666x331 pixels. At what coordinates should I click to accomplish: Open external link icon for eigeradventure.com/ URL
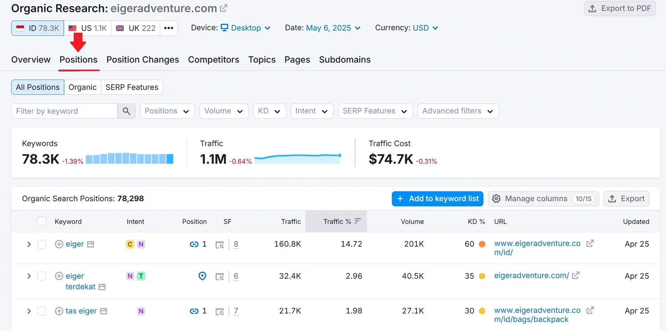(575, 276)
